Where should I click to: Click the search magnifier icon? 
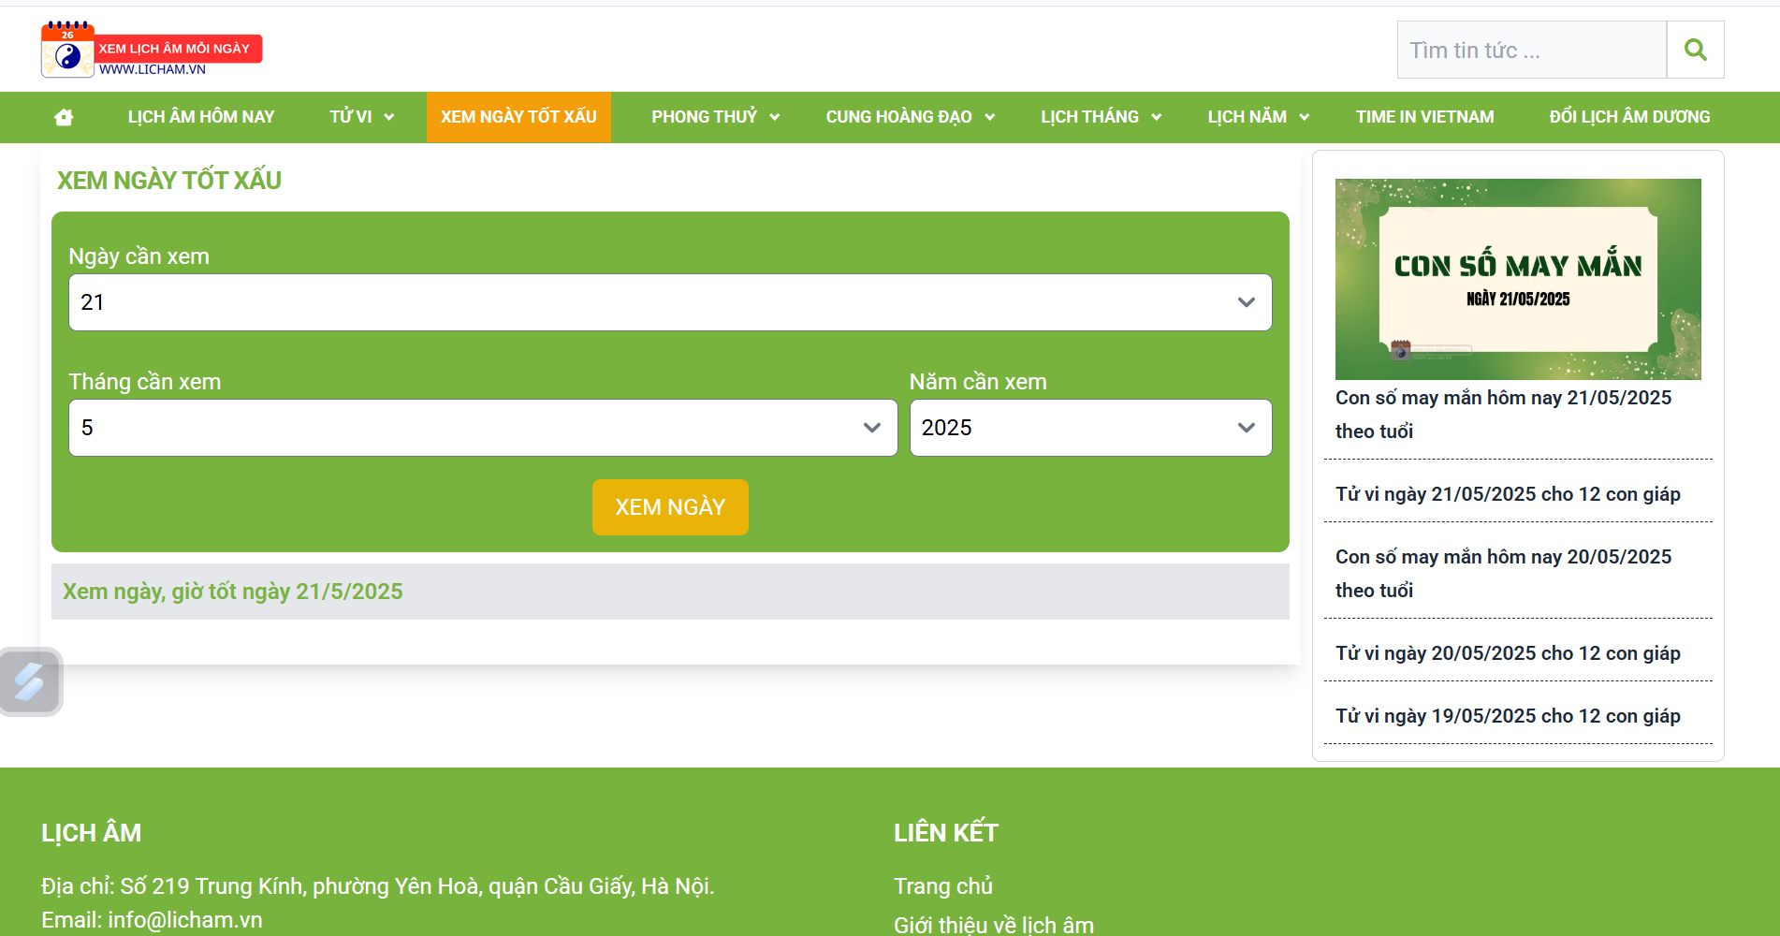click(x=1695, y=50)
